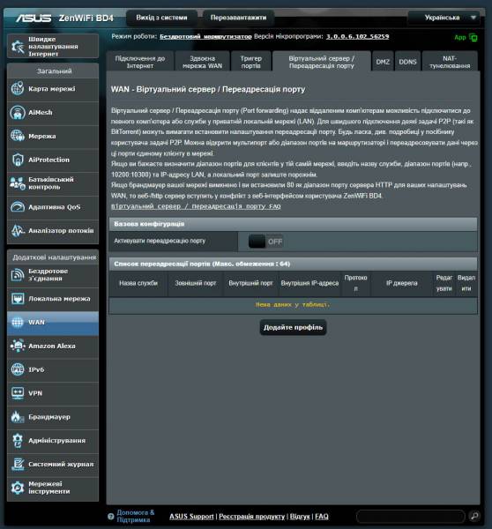Click the ASUS logo
This screenshot has width=492, height=529.
click(x=34, y=18)
